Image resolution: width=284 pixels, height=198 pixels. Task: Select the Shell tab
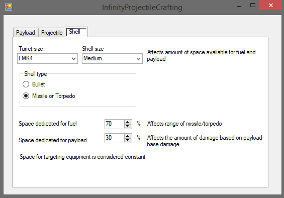[76, 32]
